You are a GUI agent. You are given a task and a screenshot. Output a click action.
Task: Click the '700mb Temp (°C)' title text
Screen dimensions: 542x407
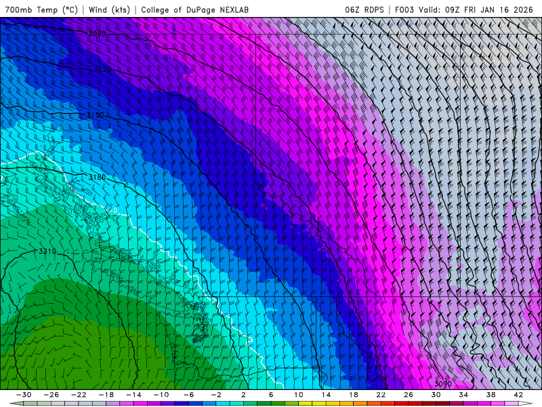click(x=41, y=9)
